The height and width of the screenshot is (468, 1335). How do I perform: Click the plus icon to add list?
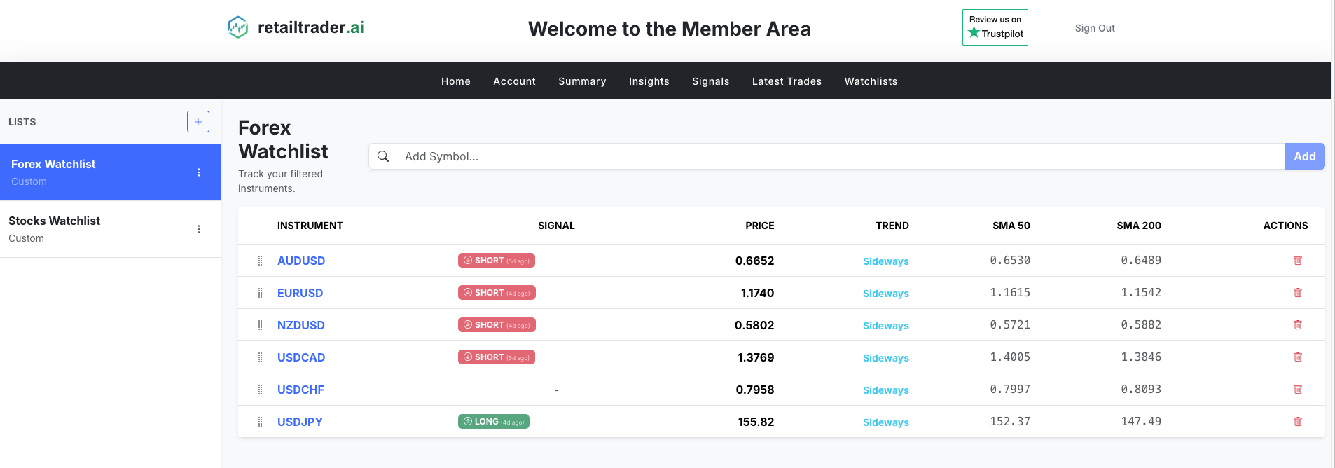198,122
